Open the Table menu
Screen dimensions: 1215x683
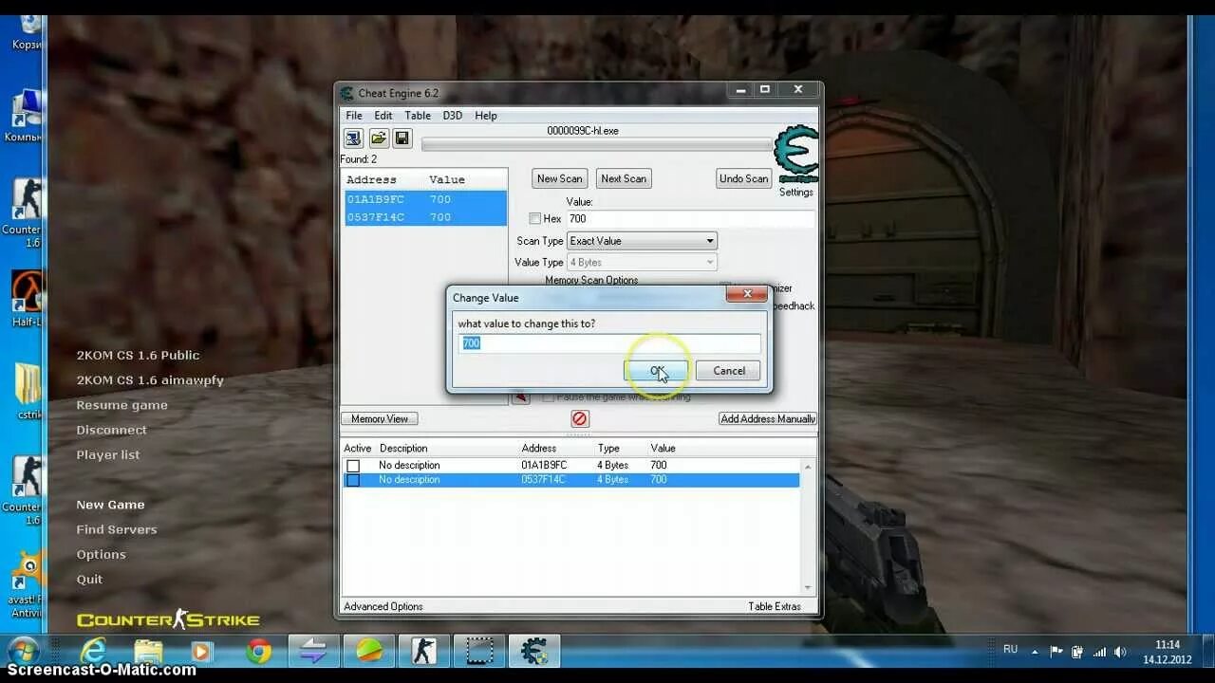pyautogui.click(x=418, y=116)
